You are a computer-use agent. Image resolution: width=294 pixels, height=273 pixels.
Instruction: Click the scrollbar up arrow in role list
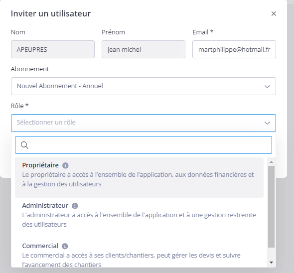[271, 162]
